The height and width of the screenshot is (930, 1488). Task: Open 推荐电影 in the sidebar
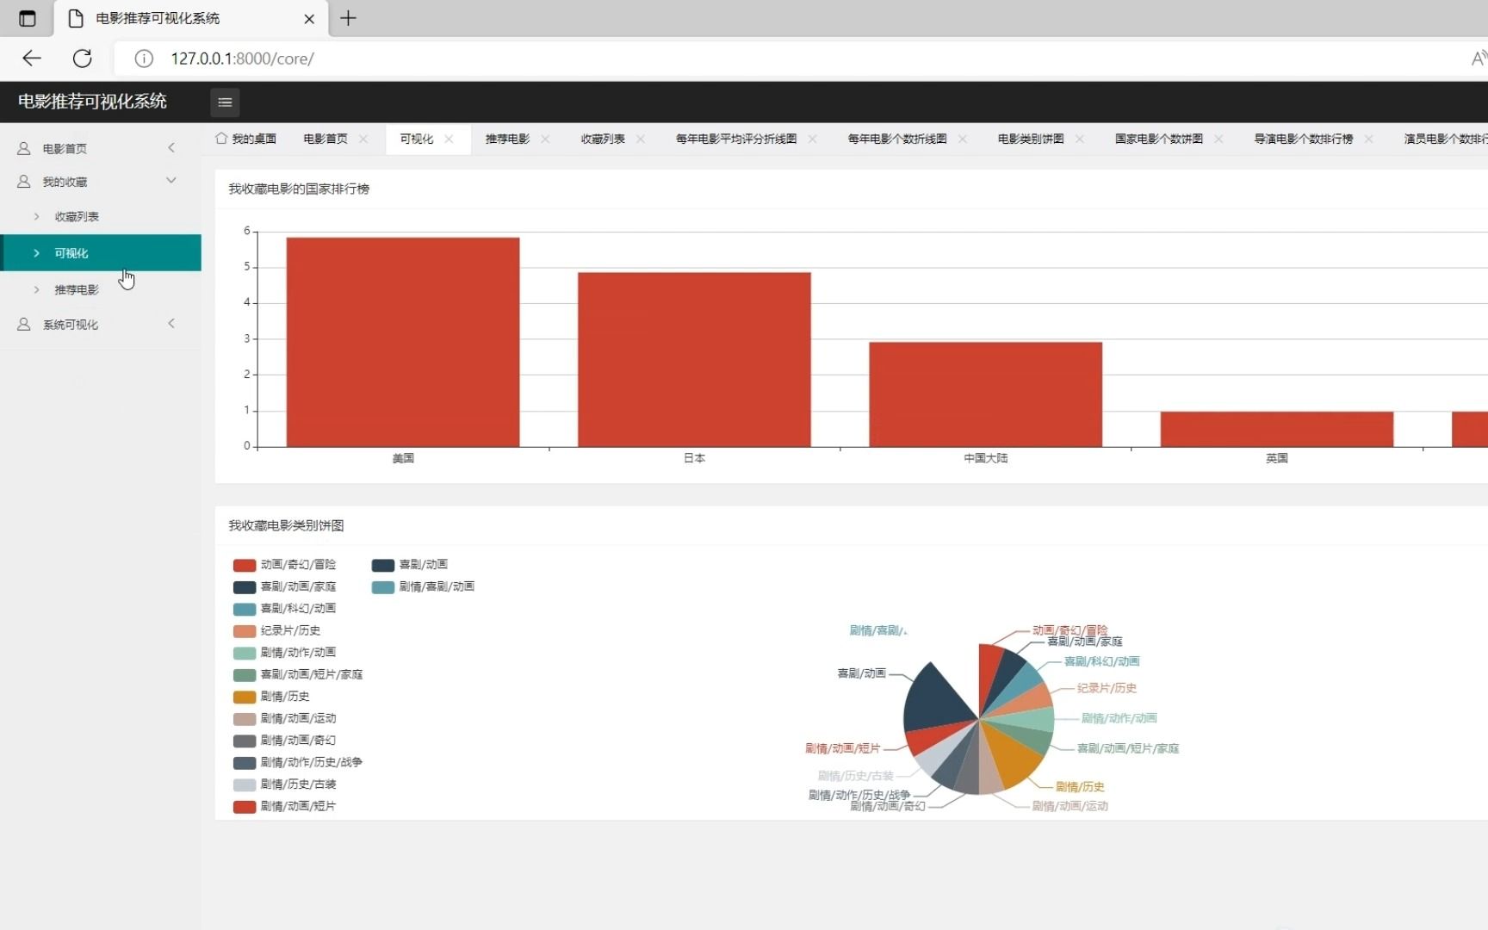[x=101, y=290]
